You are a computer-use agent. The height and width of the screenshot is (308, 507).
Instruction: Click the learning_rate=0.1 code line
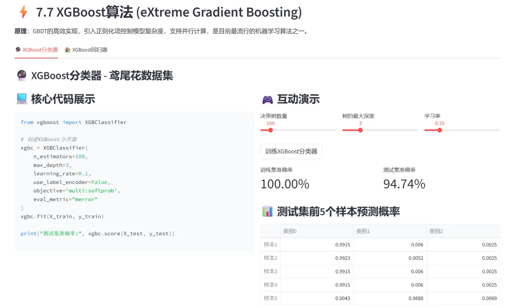coord(62,174)
